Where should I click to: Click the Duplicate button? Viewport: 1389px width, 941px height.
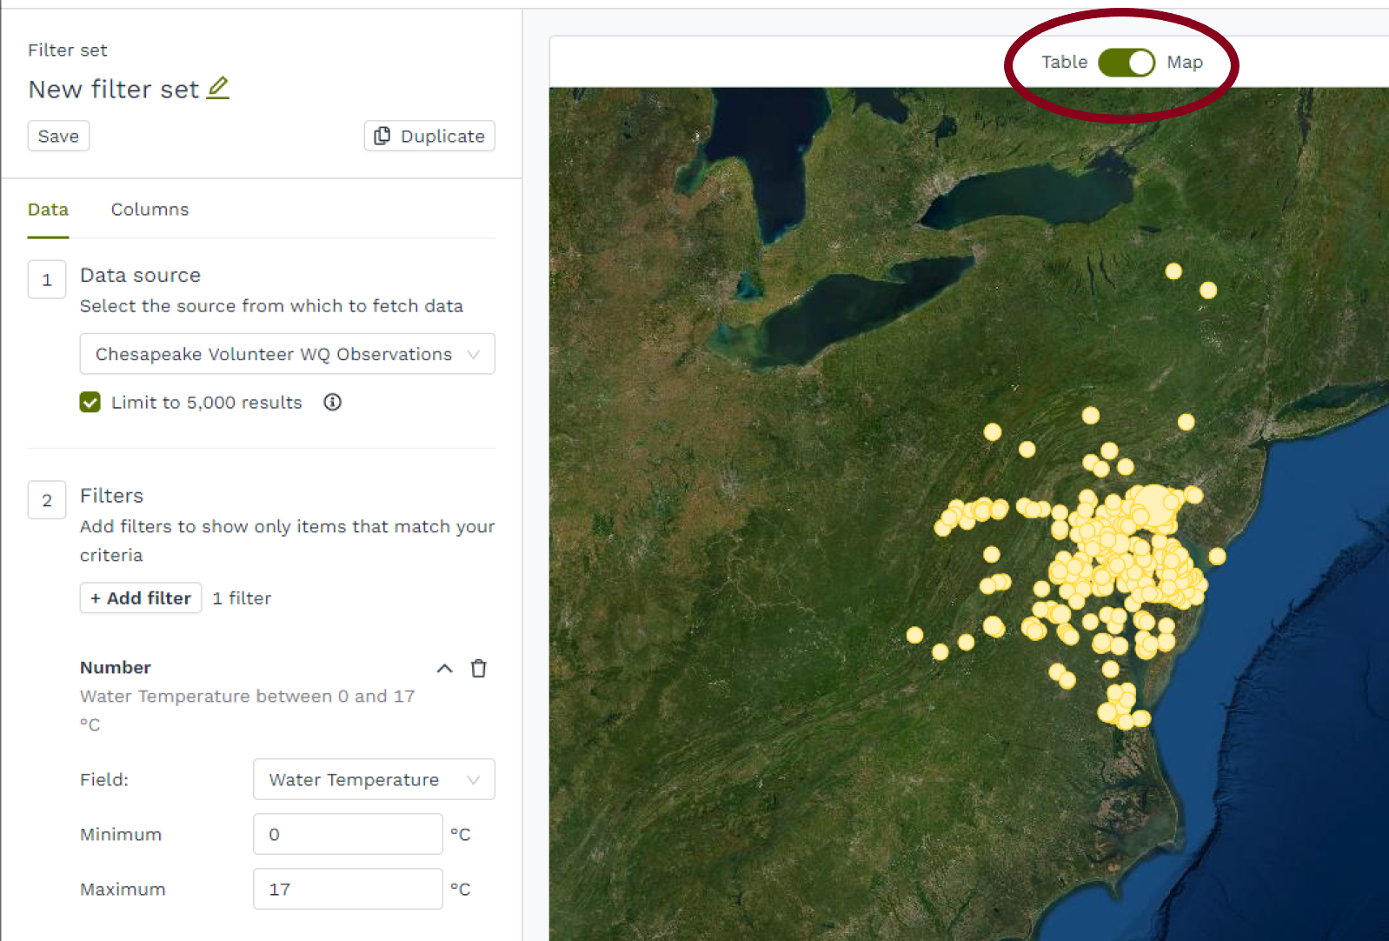[x=429, y=137]
